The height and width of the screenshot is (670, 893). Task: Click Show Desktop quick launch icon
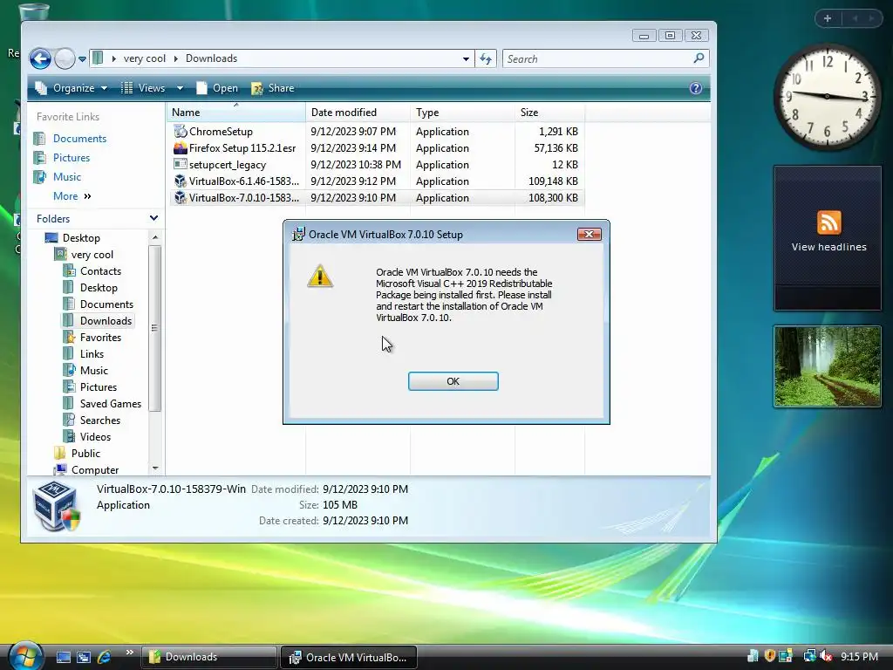click(63, 657)
